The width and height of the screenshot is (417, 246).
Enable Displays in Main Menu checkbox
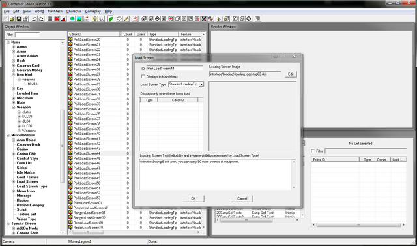[x=143, y=77]
